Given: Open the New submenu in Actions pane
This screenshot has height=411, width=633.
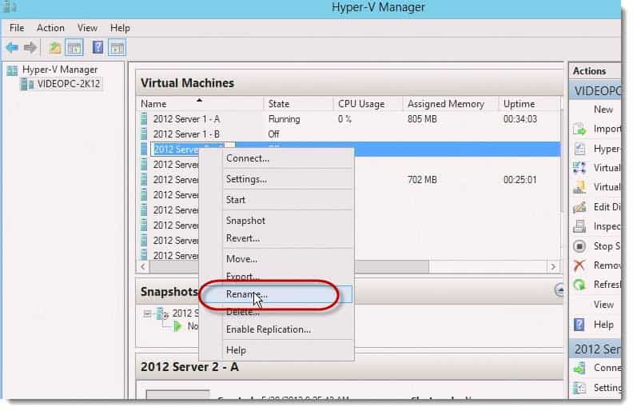Looking at the screenshot, I should point(603,110).
